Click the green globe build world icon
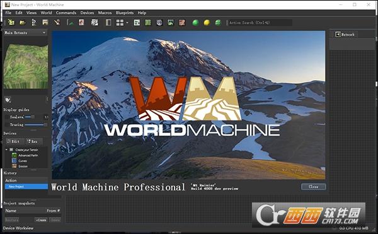 point(218,23)
